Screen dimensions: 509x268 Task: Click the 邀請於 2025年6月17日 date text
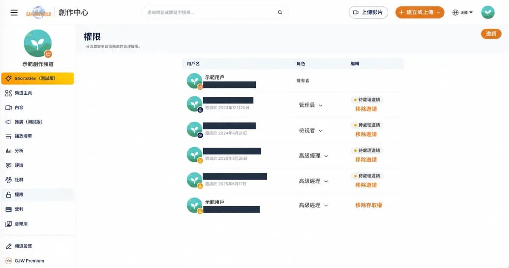(226, 184)
